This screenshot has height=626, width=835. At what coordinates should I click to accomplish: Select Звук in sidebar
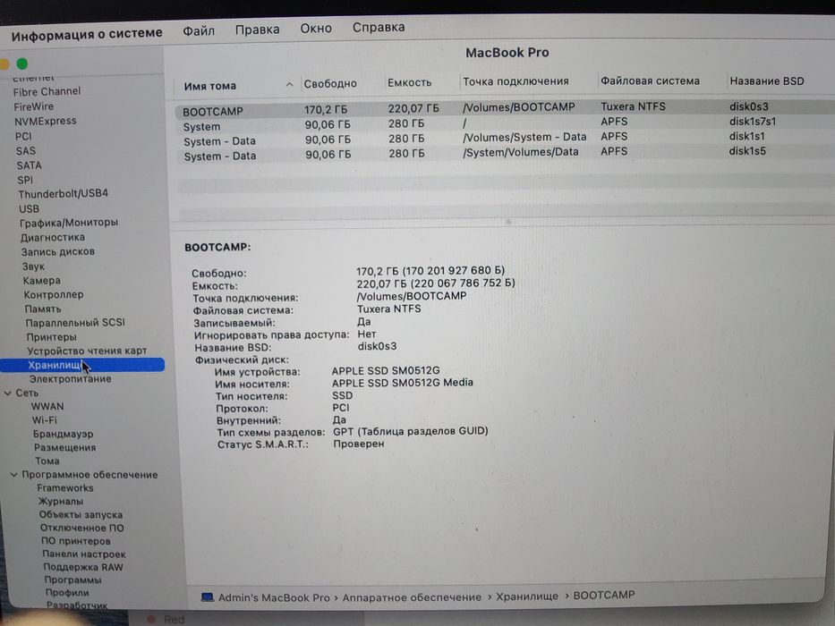pos(33,266)
